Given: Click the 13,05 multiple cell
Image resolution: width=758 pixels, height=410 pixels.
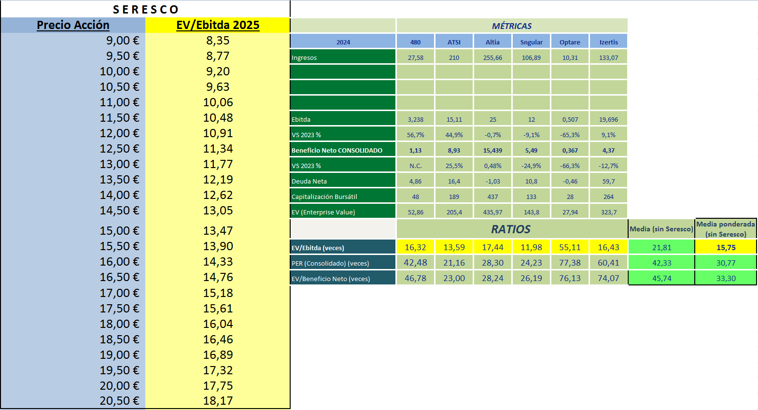Looking at the screenshot, I should click(218, 211).
